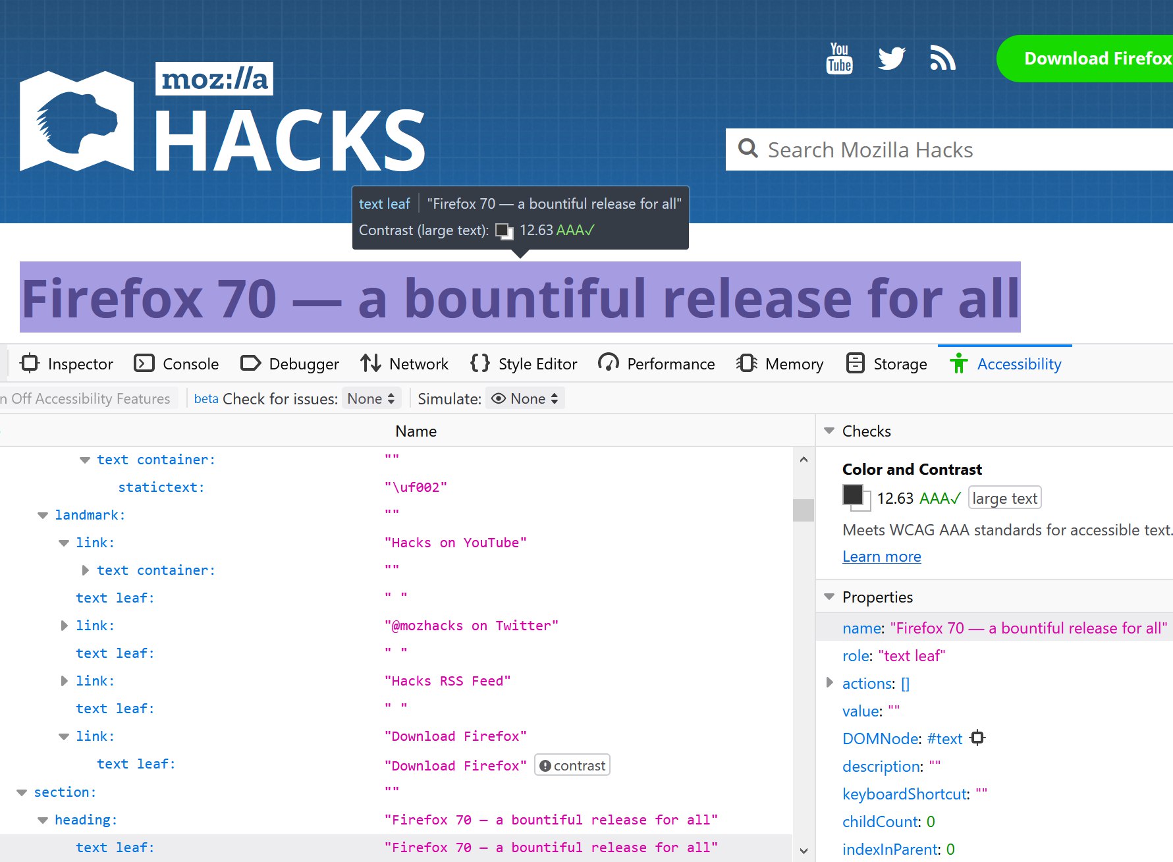Click the contrast warning badge on Download Firefox
Viewport: 1173px width, 862px height.
(572, 765)
